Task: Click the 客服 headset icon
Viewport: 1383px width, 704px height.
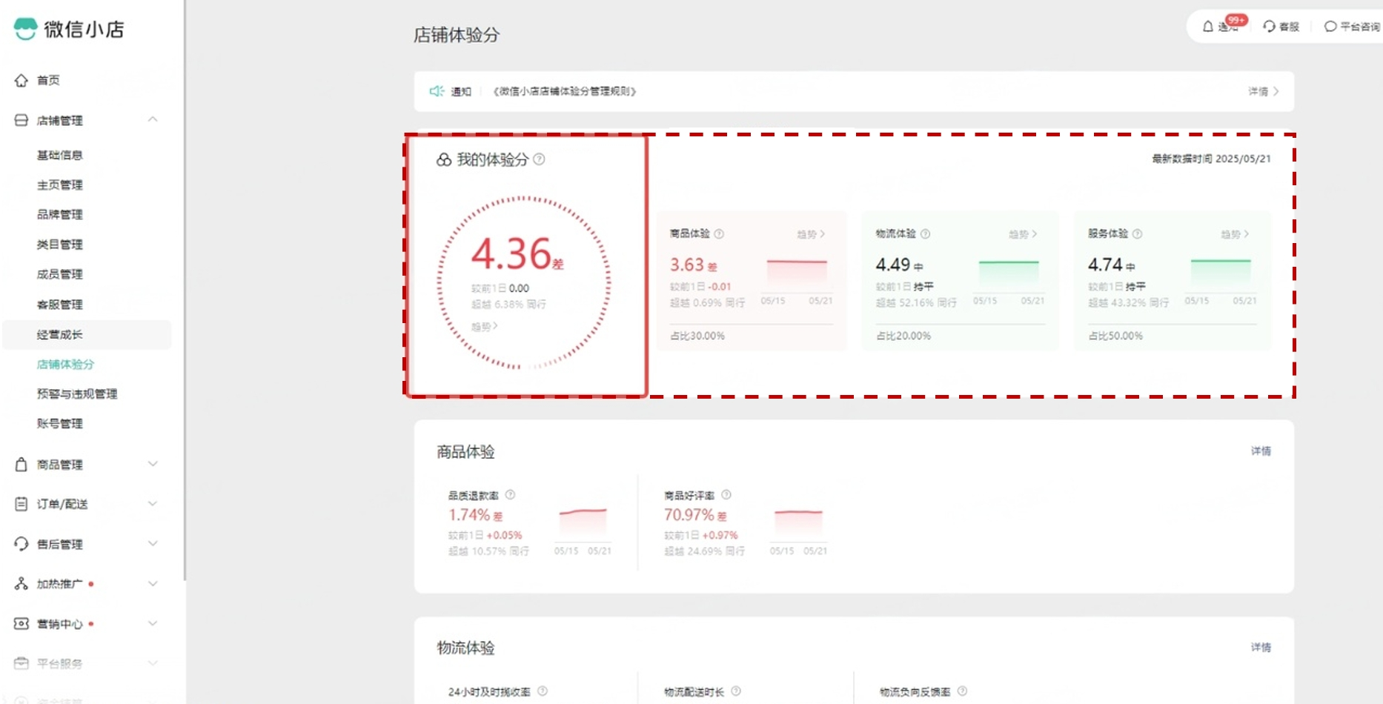Action: coord(1270,27)
